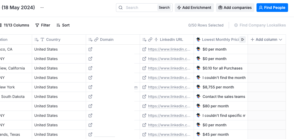
Task: Open the Sort menu
Action: click(63, 25)
